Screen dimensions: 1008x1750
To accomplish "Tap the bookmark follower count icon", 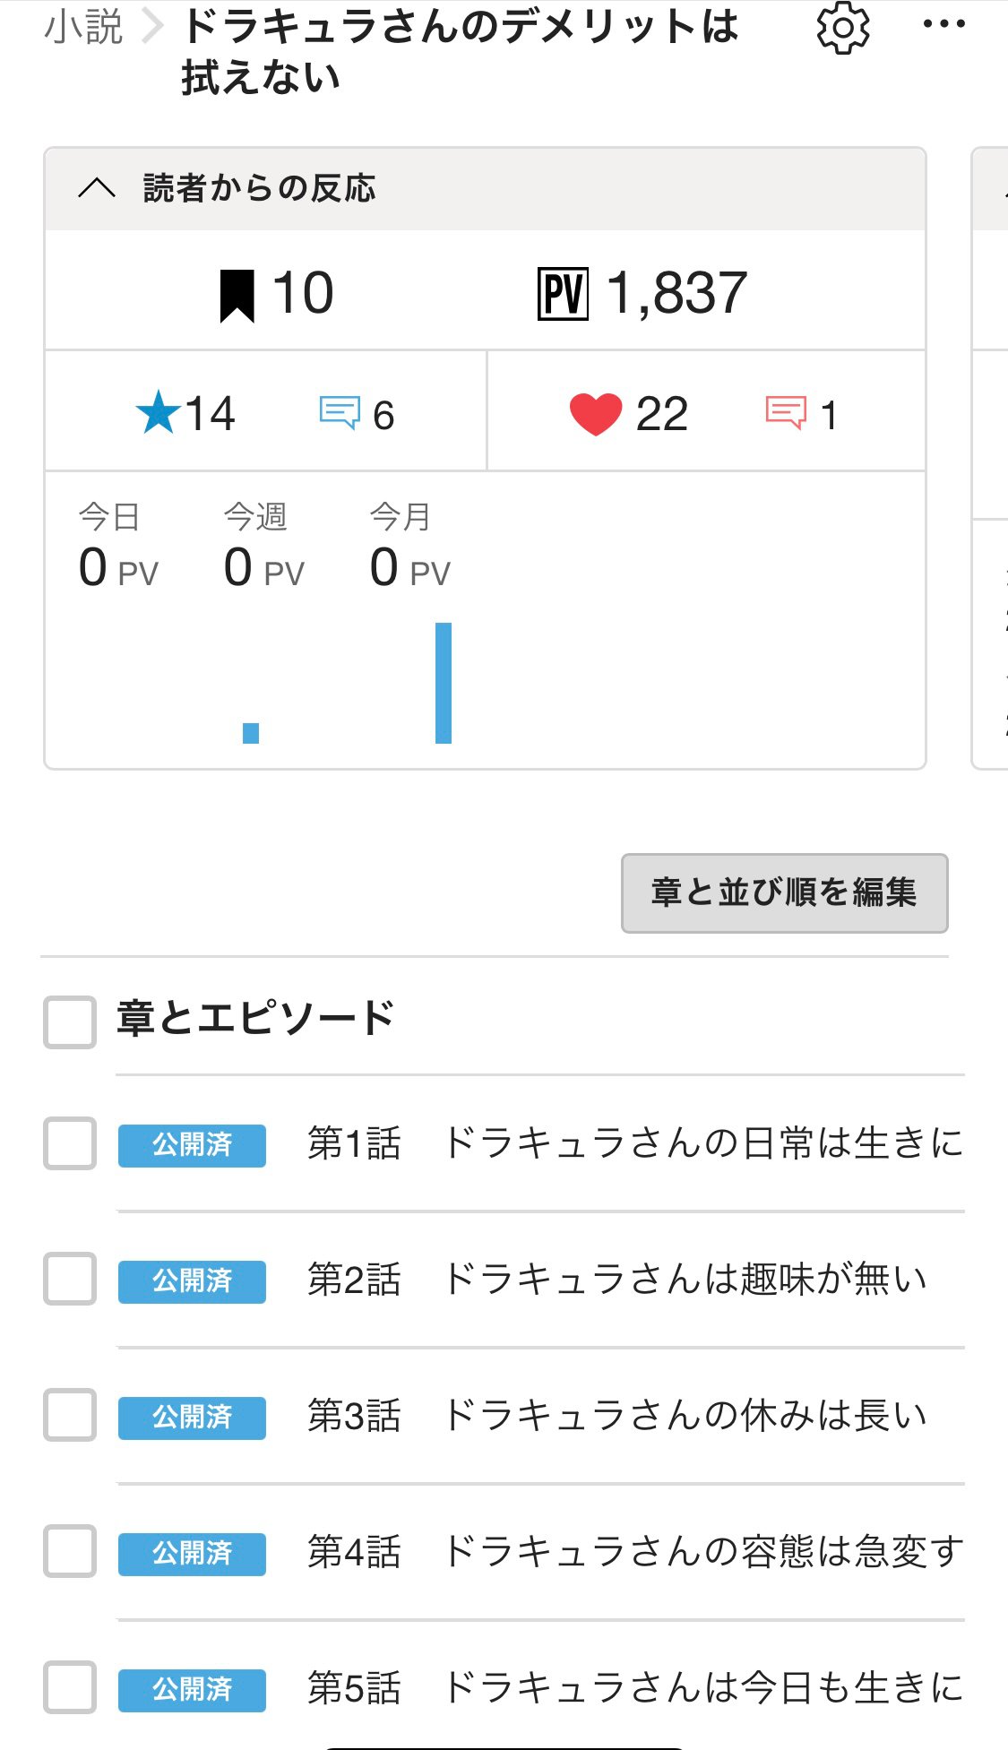I will (x=237, y=295).
